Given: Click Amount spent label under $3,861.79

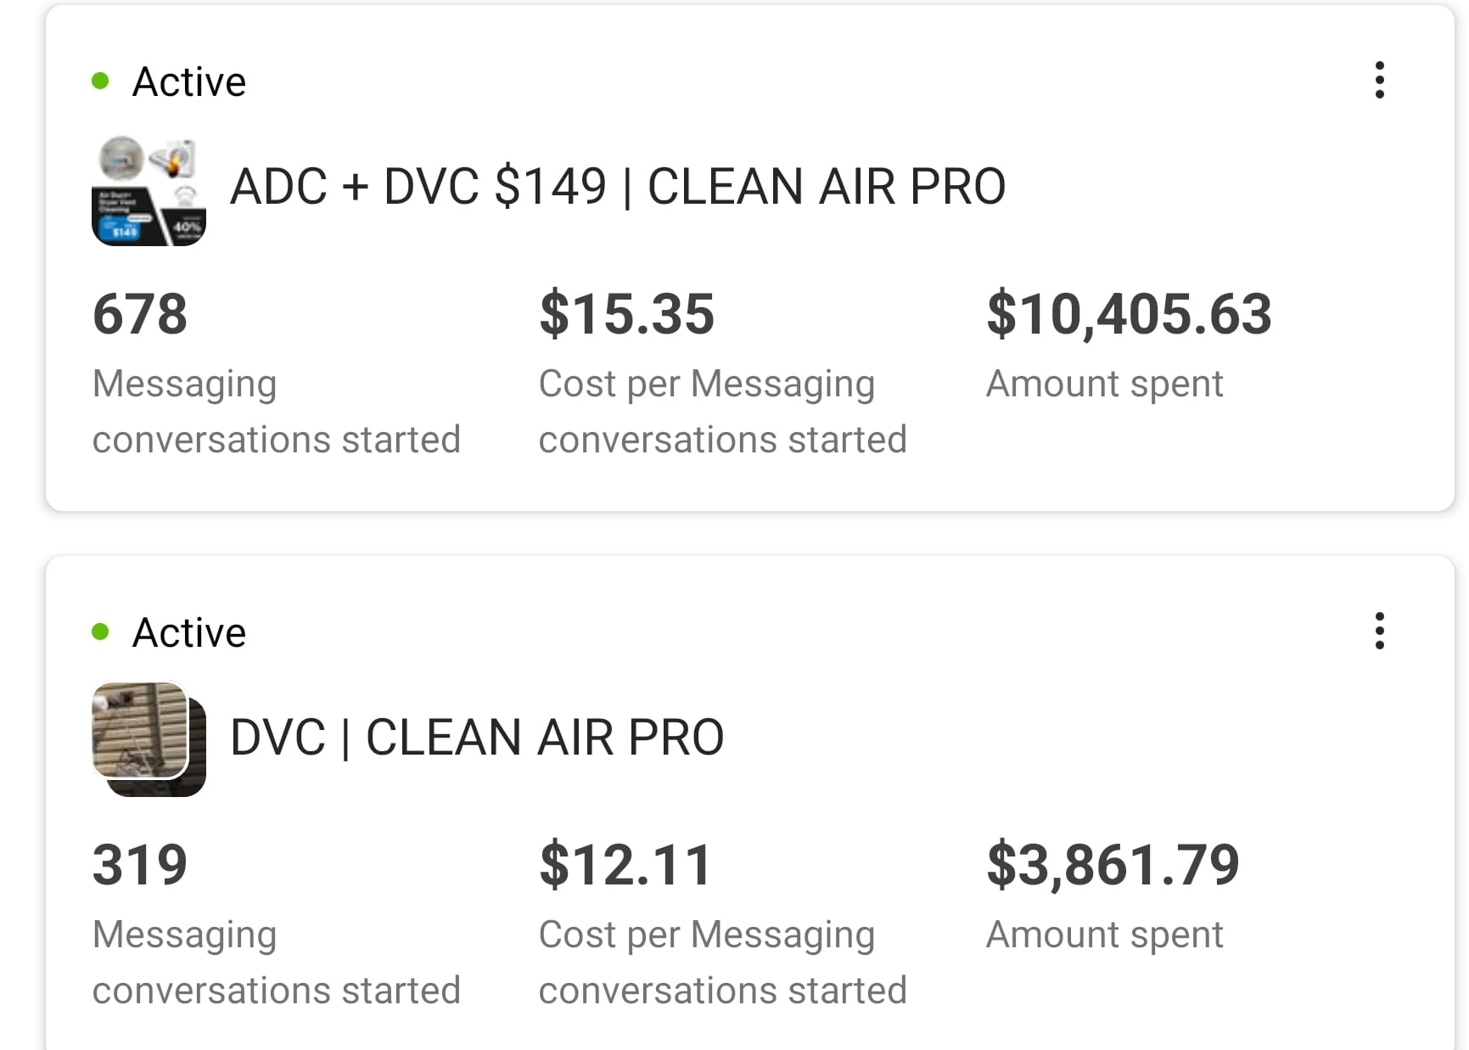Looking at the screenshot, I should pos(1104,935).
